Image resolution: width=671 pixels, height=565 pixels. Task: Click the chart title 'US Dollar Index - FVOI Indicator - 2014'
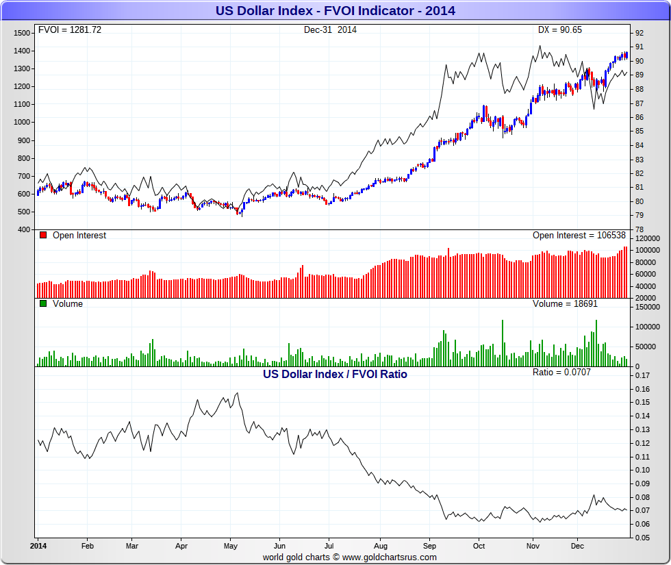[335, 11]
